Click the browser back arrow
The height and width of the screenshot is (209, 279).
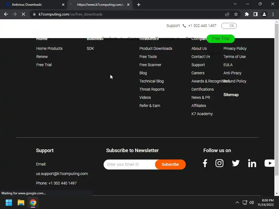click(x=6, y=14)
